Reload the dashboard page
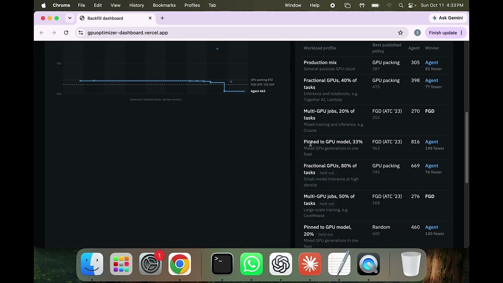Screen dimensions: 503x283 click(x=66, y=33)
